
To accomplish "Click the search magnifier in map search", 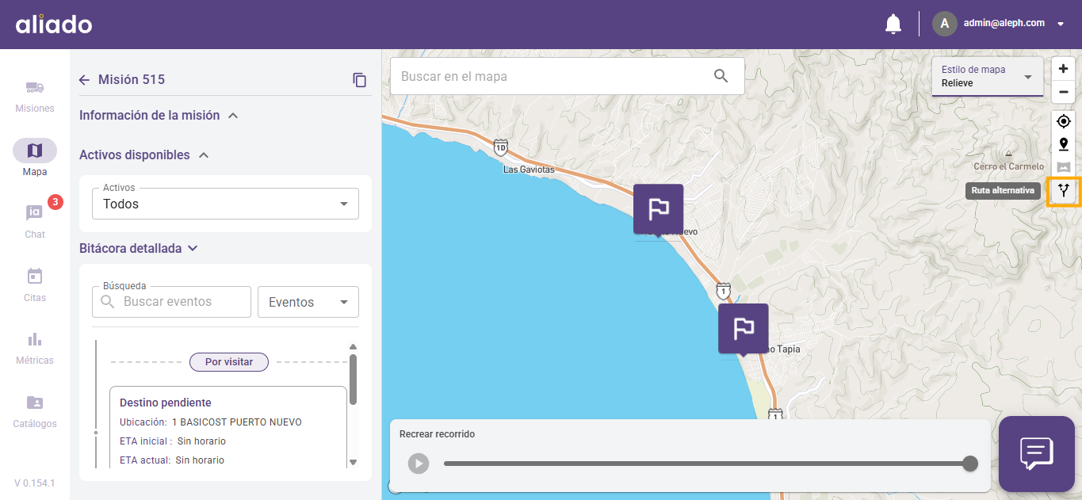I will (721, 76).
